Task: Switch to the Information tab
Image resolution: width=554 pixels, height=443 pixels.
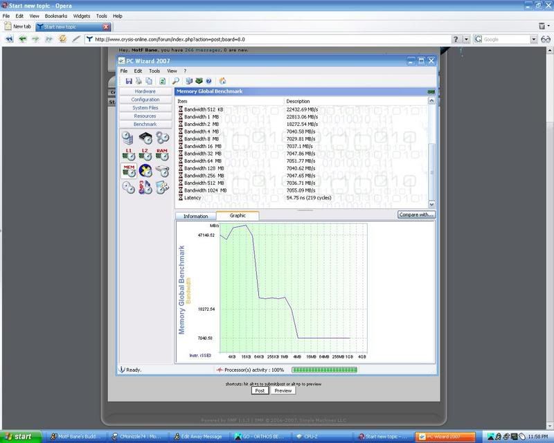Action: pos(196,216)
